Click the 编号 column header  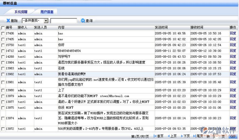coord(9,28)
